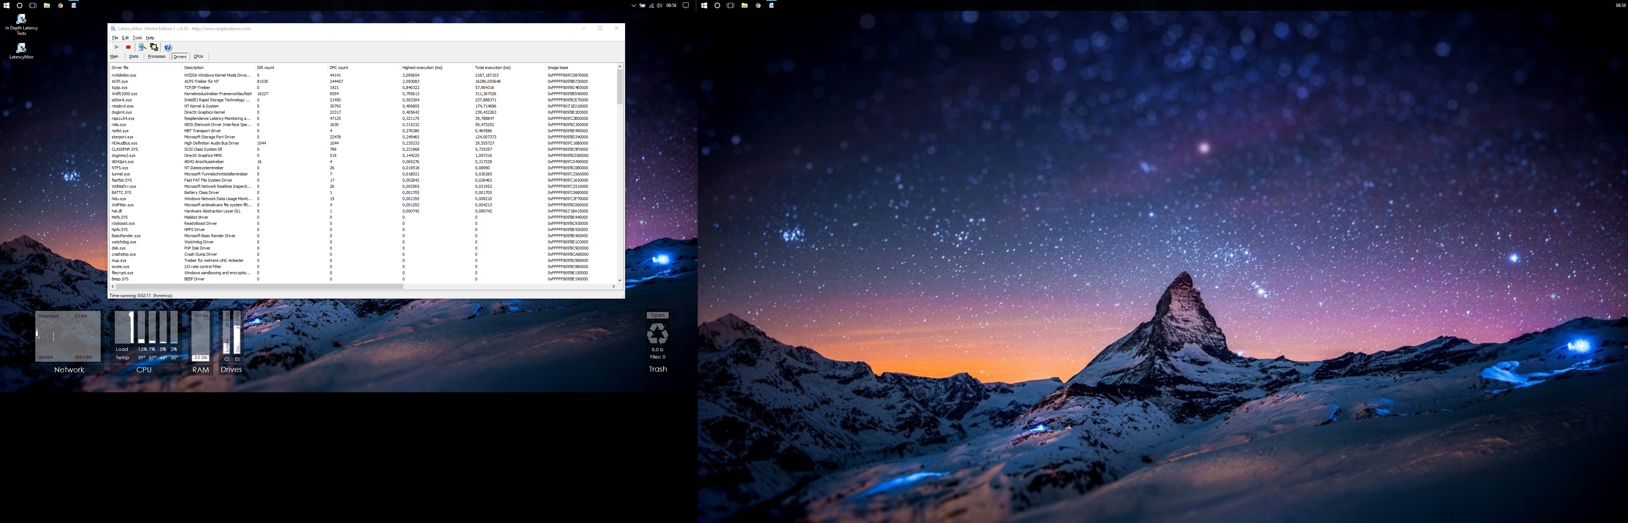Open the blue question mark help icon
Viewport: 1628px width, 523px height.
point(168,47)
